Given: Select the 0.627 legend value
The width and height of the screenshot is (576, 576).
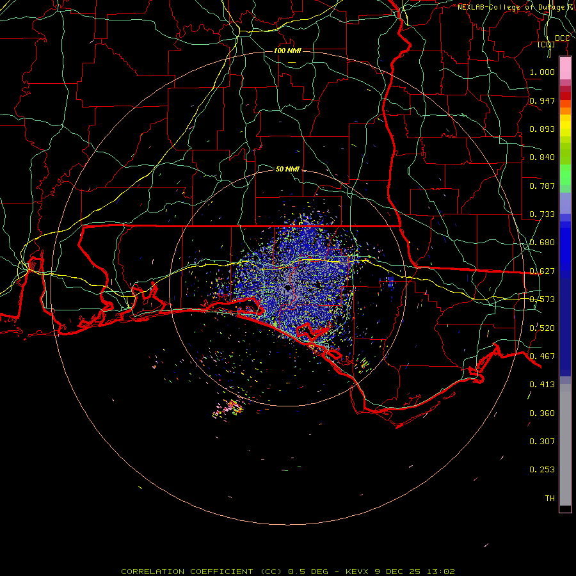Looking at the screenshot, I should (x=542, y=271).
